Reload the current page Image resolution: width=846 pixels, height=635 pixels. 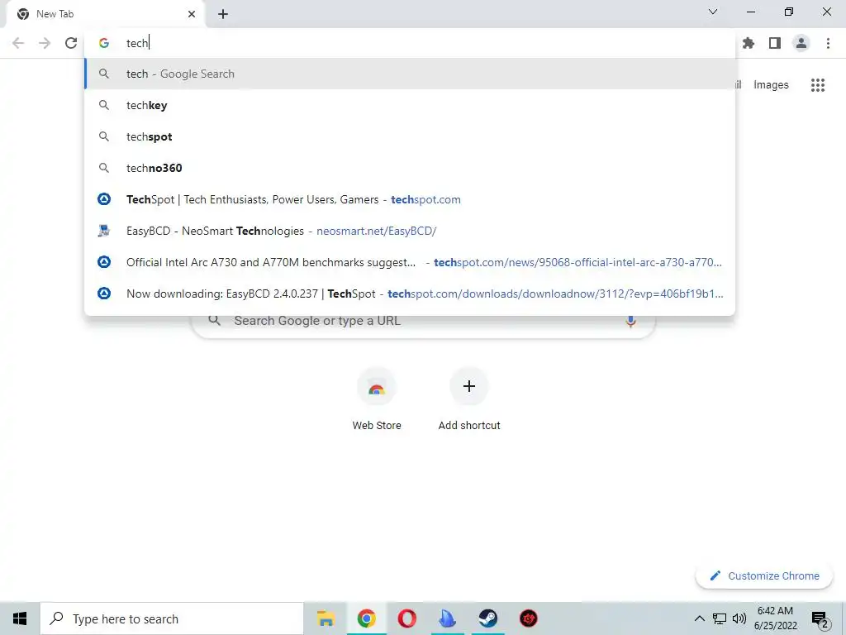point(71,43)
